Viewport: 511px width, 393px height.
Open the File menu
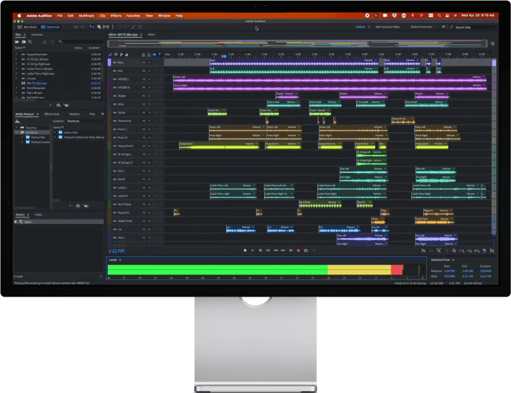pos(60,15)
